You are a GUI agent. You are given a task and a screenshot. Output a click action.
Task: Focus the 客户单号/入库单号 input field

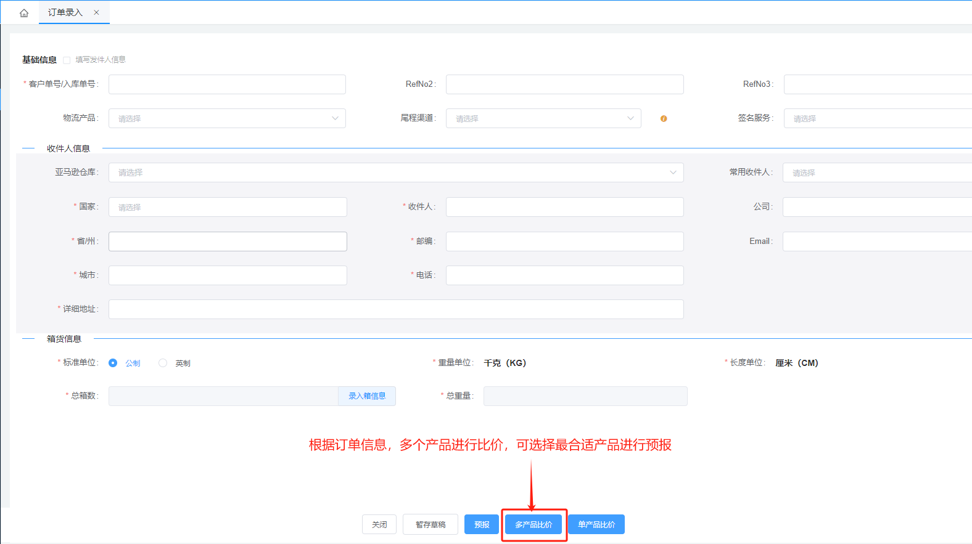(227, 84)
